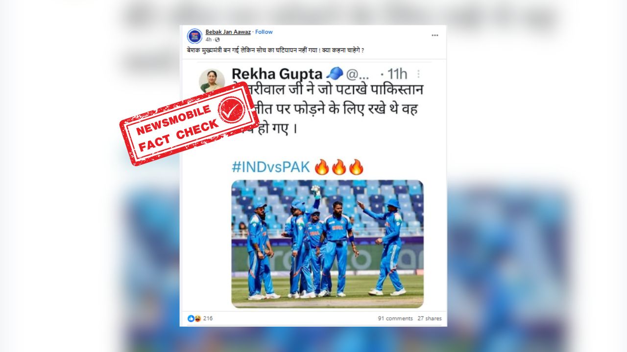View the 27 shares
This screenshot has height=352, width=627.
(430, 318)
